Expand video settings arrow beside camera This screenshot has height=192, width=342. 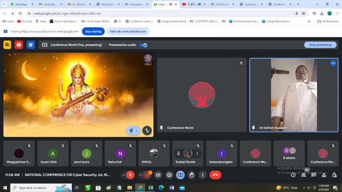[x=141, y=175]
